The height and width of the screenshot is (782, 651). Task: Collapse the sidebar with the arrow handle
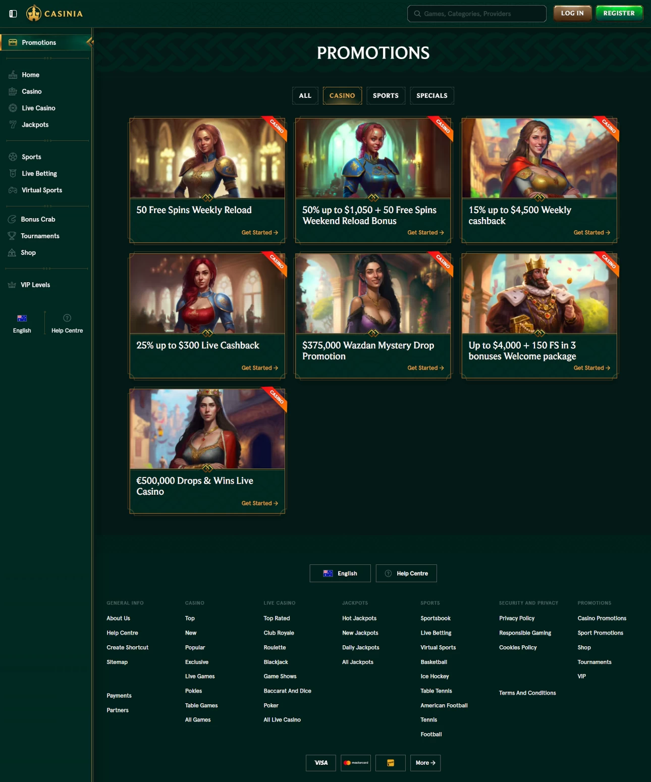90,42
